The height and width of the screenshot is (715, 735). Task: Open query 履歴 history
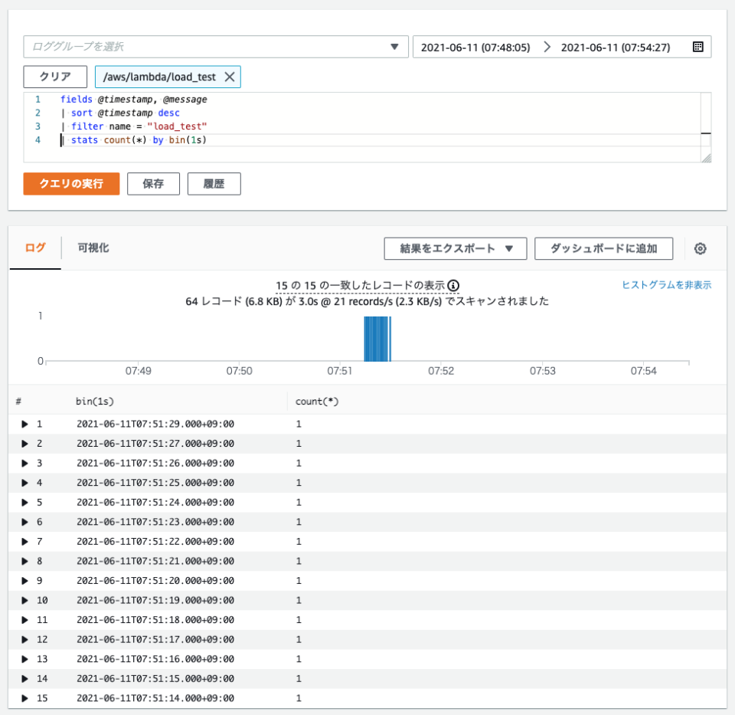point(214,184)
